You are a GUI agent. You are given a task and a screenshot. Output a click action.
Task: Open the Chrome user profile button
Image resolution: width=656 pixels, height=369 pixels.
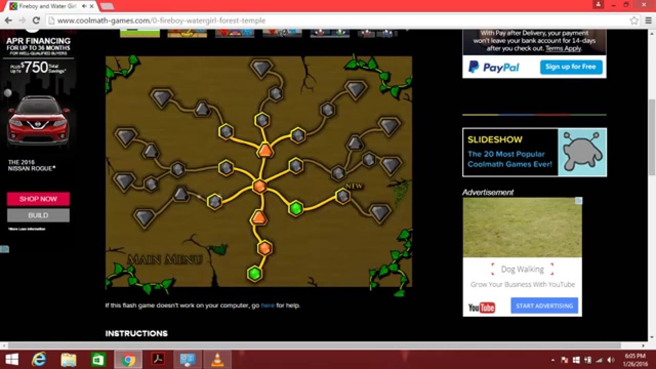pyautogui.click(x=598, y=4)
